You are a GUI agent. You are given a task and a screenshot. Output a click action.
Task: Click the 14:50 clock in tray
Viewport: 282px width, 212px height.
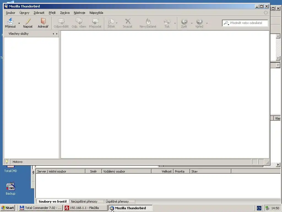(275, 208)
